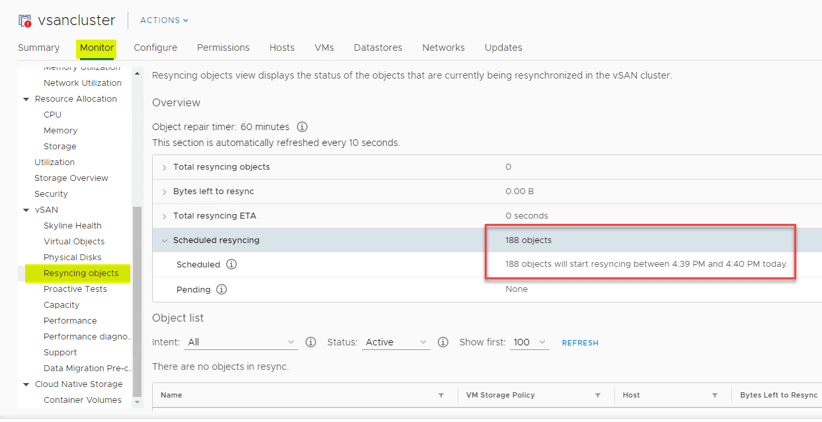Open the Show first 100 dropdown
The image size is (822, 422).
(530, 342)
